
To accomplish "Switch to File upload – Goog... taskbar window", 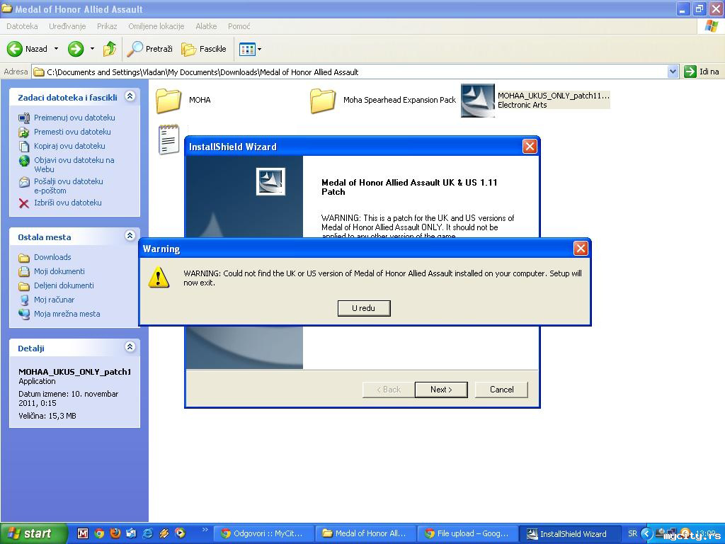I will [x=467, y=533].
